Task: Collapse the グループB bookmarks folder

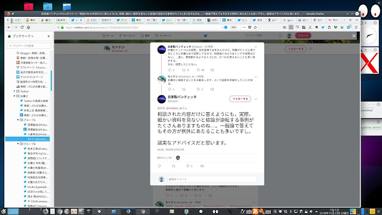Action: click(18, 144)
